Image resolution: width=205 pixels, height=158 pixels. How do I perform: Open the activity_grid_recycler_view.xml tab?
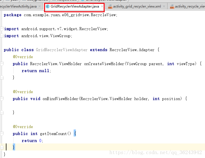(137, 6)
